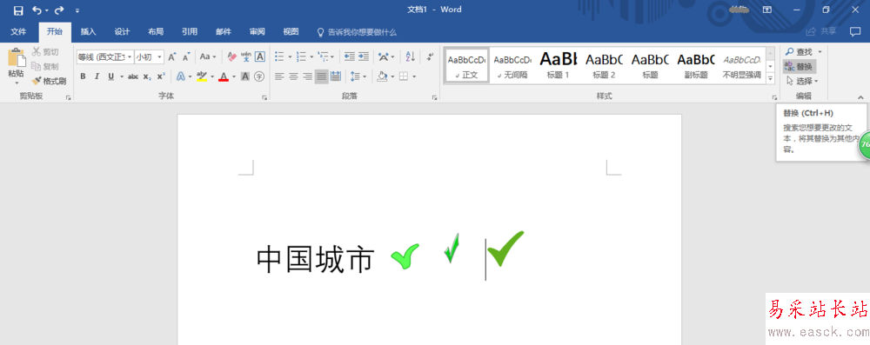Toggle Italic formatting

click(97, 76)
